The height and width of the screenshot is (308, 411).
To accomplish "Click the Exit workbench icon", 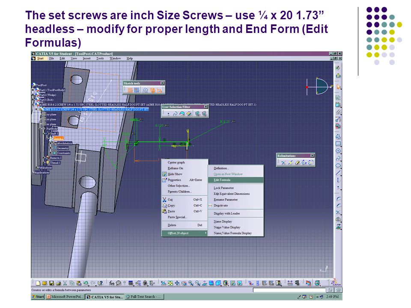I will [x=338, y=76].
